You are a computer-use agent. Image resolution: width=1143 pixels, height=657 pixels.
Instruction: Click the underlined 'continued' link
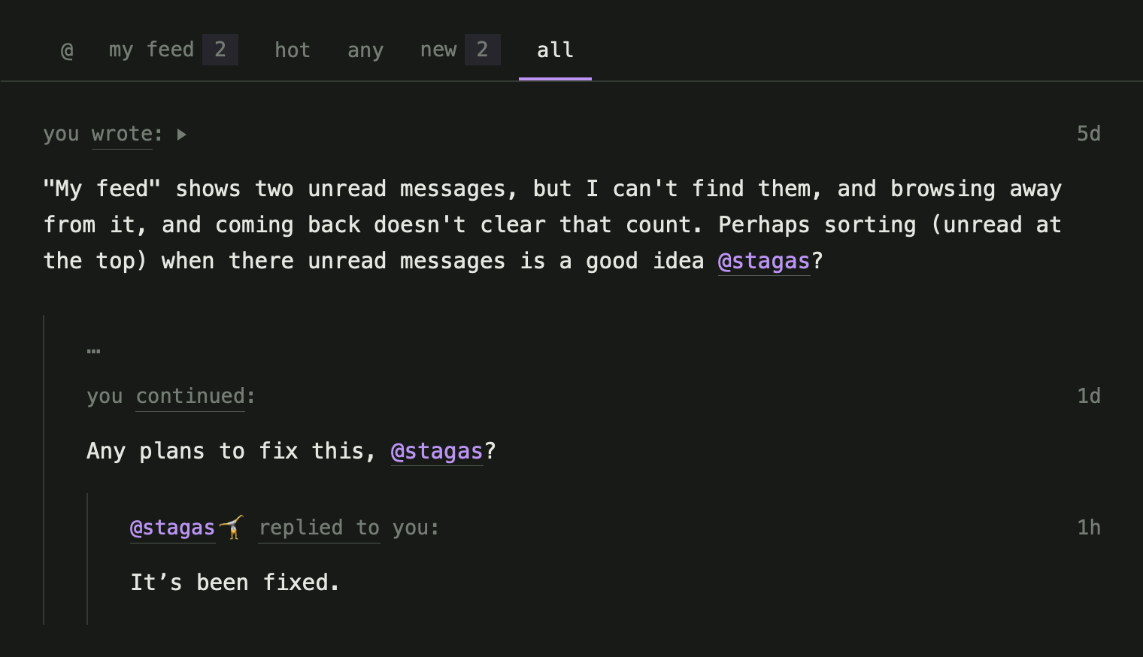click(190, 396)
